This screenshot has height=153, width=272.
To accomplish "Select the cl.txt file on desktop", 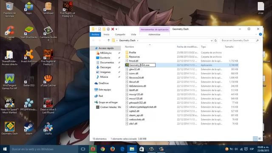I will [261, 8].
